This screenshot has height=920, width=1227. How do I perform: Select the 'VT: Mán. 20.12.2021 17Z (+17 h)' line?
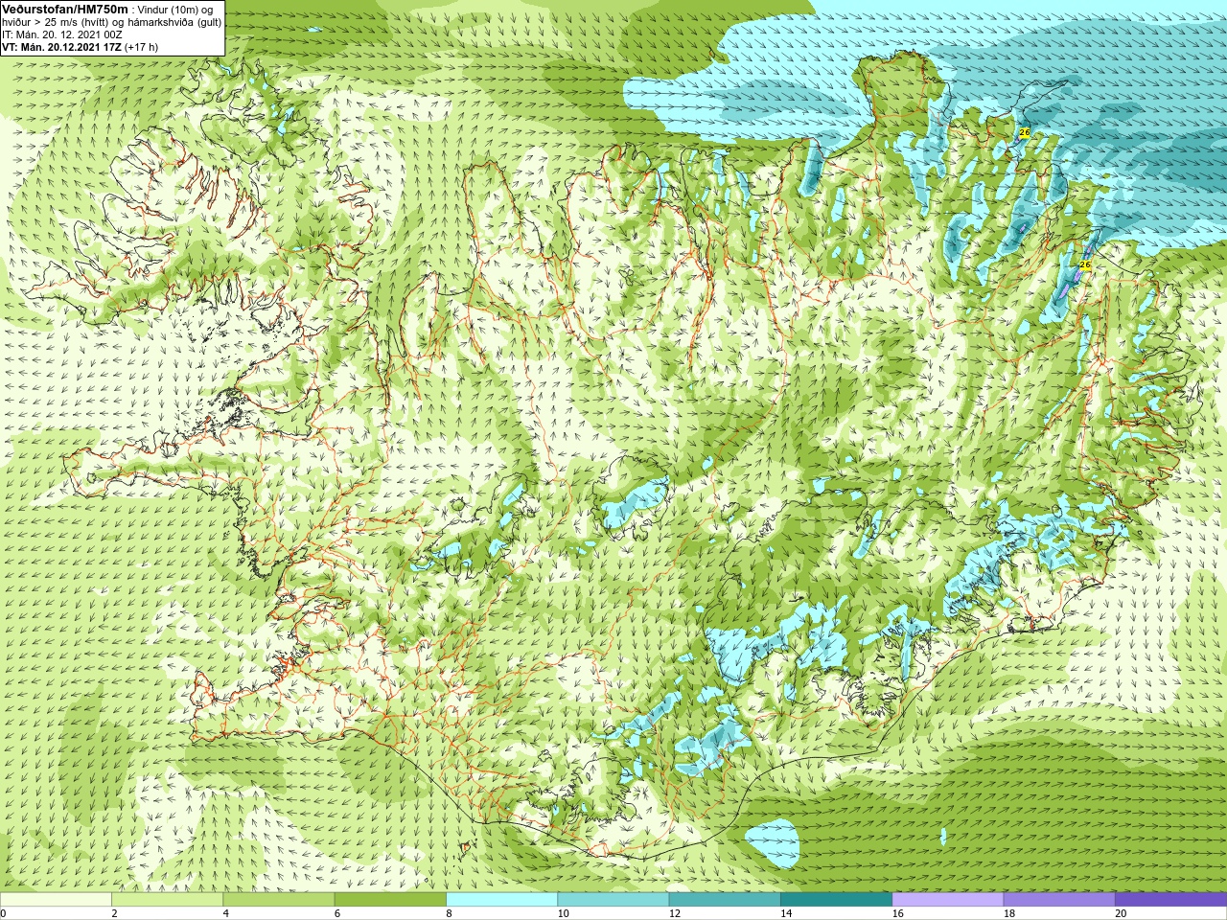80,47
